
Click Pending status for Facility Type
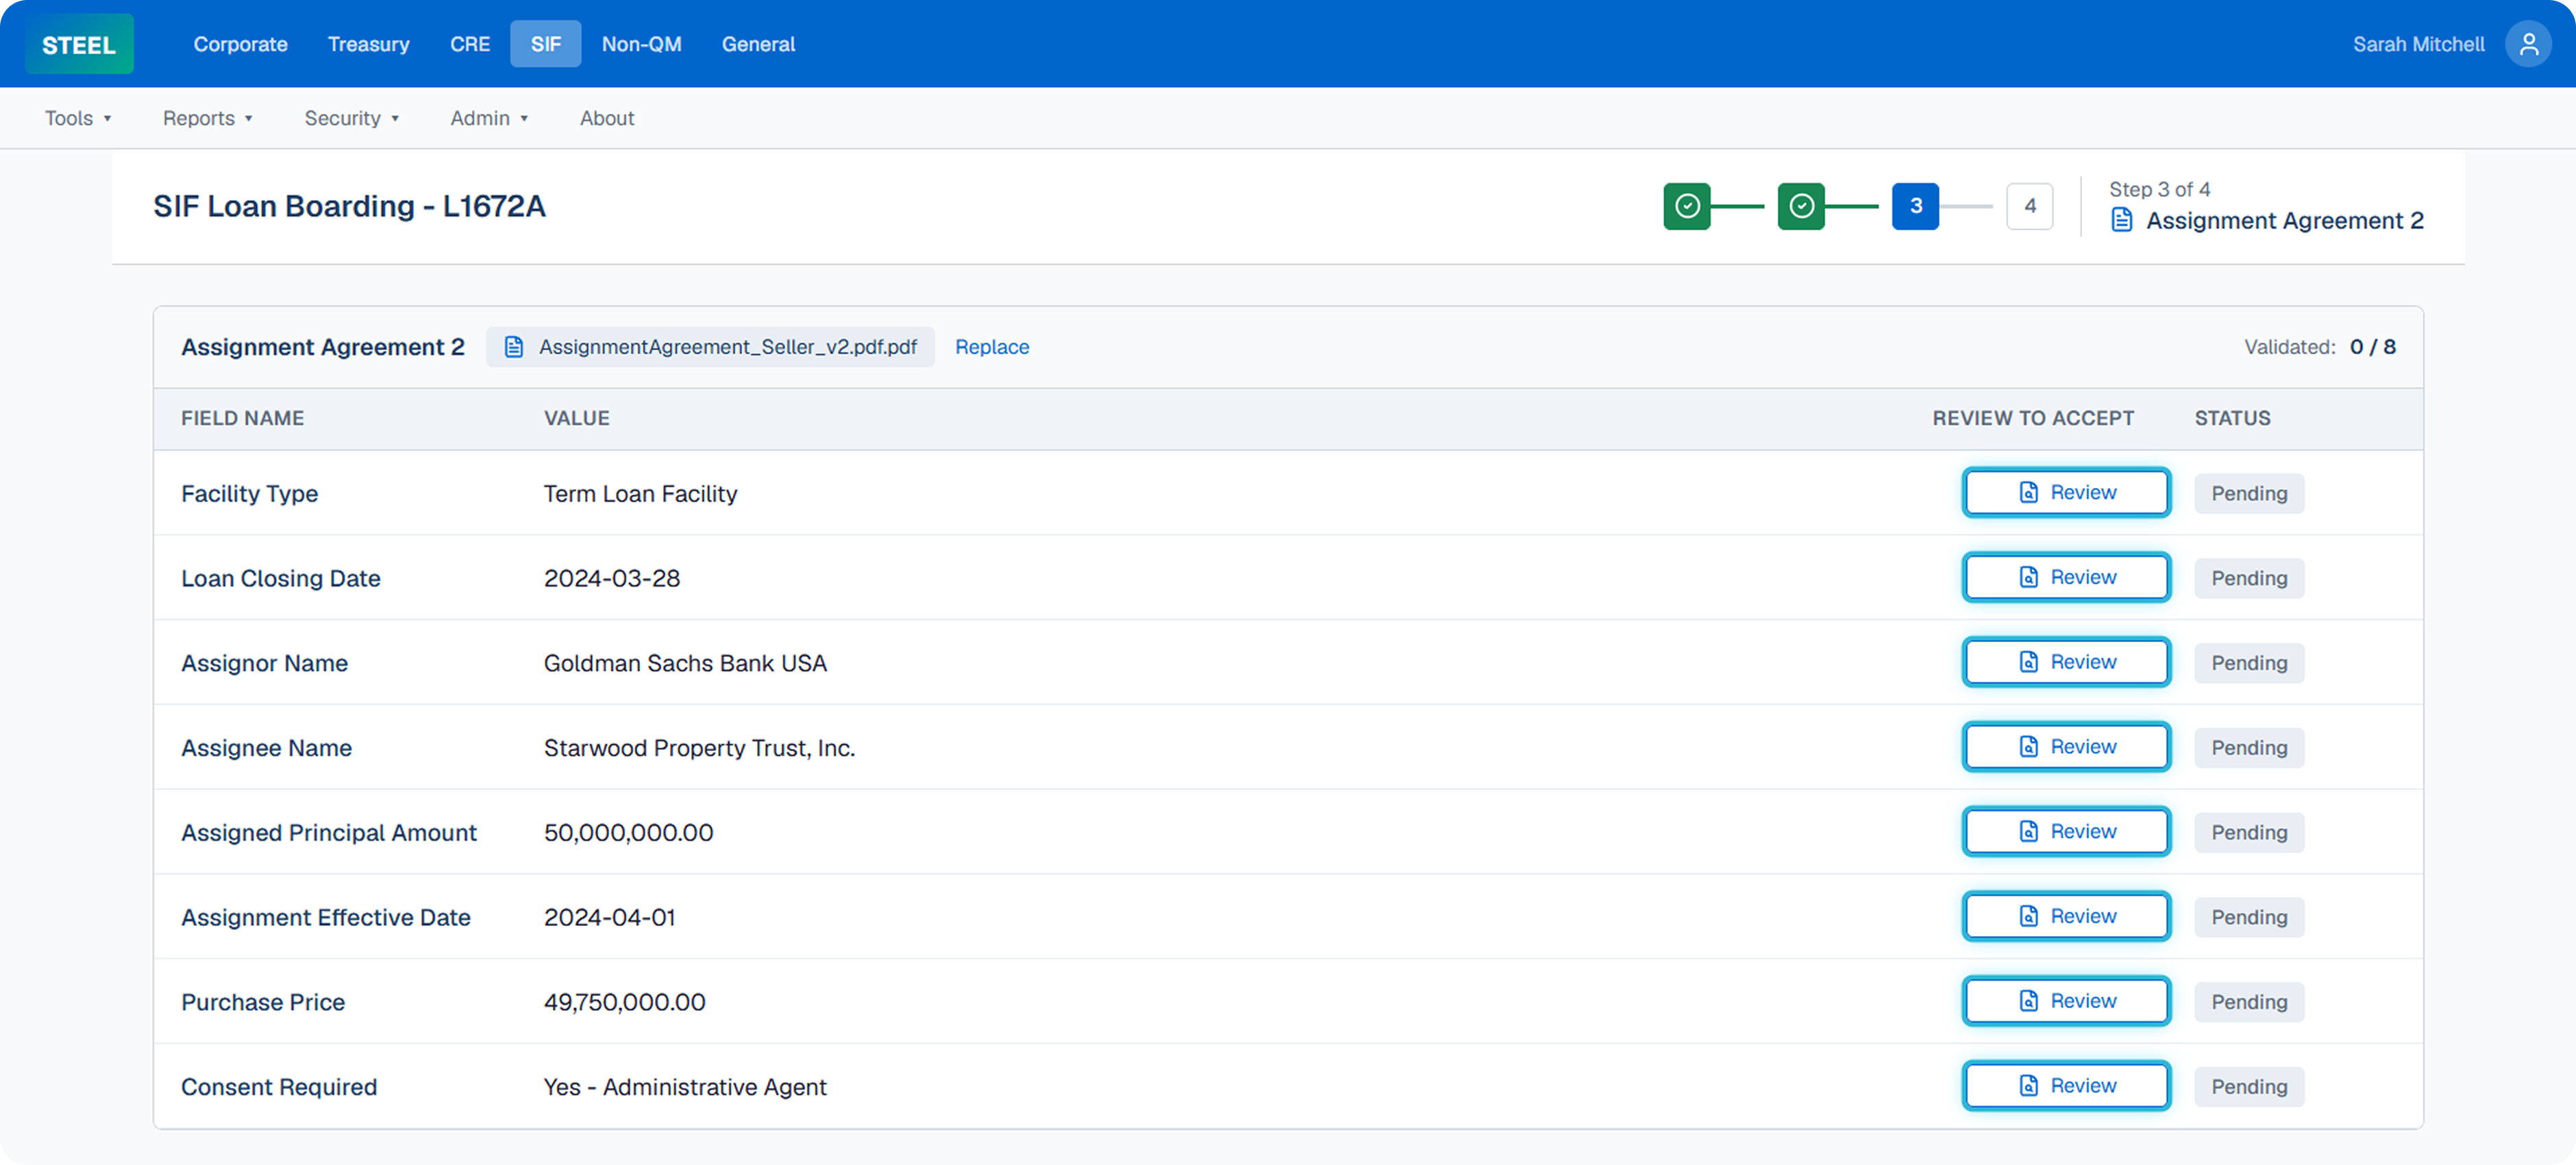pos(2249,493)
